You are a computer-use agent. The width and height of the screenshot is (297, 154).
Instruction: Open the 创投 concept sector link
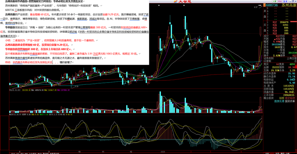click(x=282, y=98)
